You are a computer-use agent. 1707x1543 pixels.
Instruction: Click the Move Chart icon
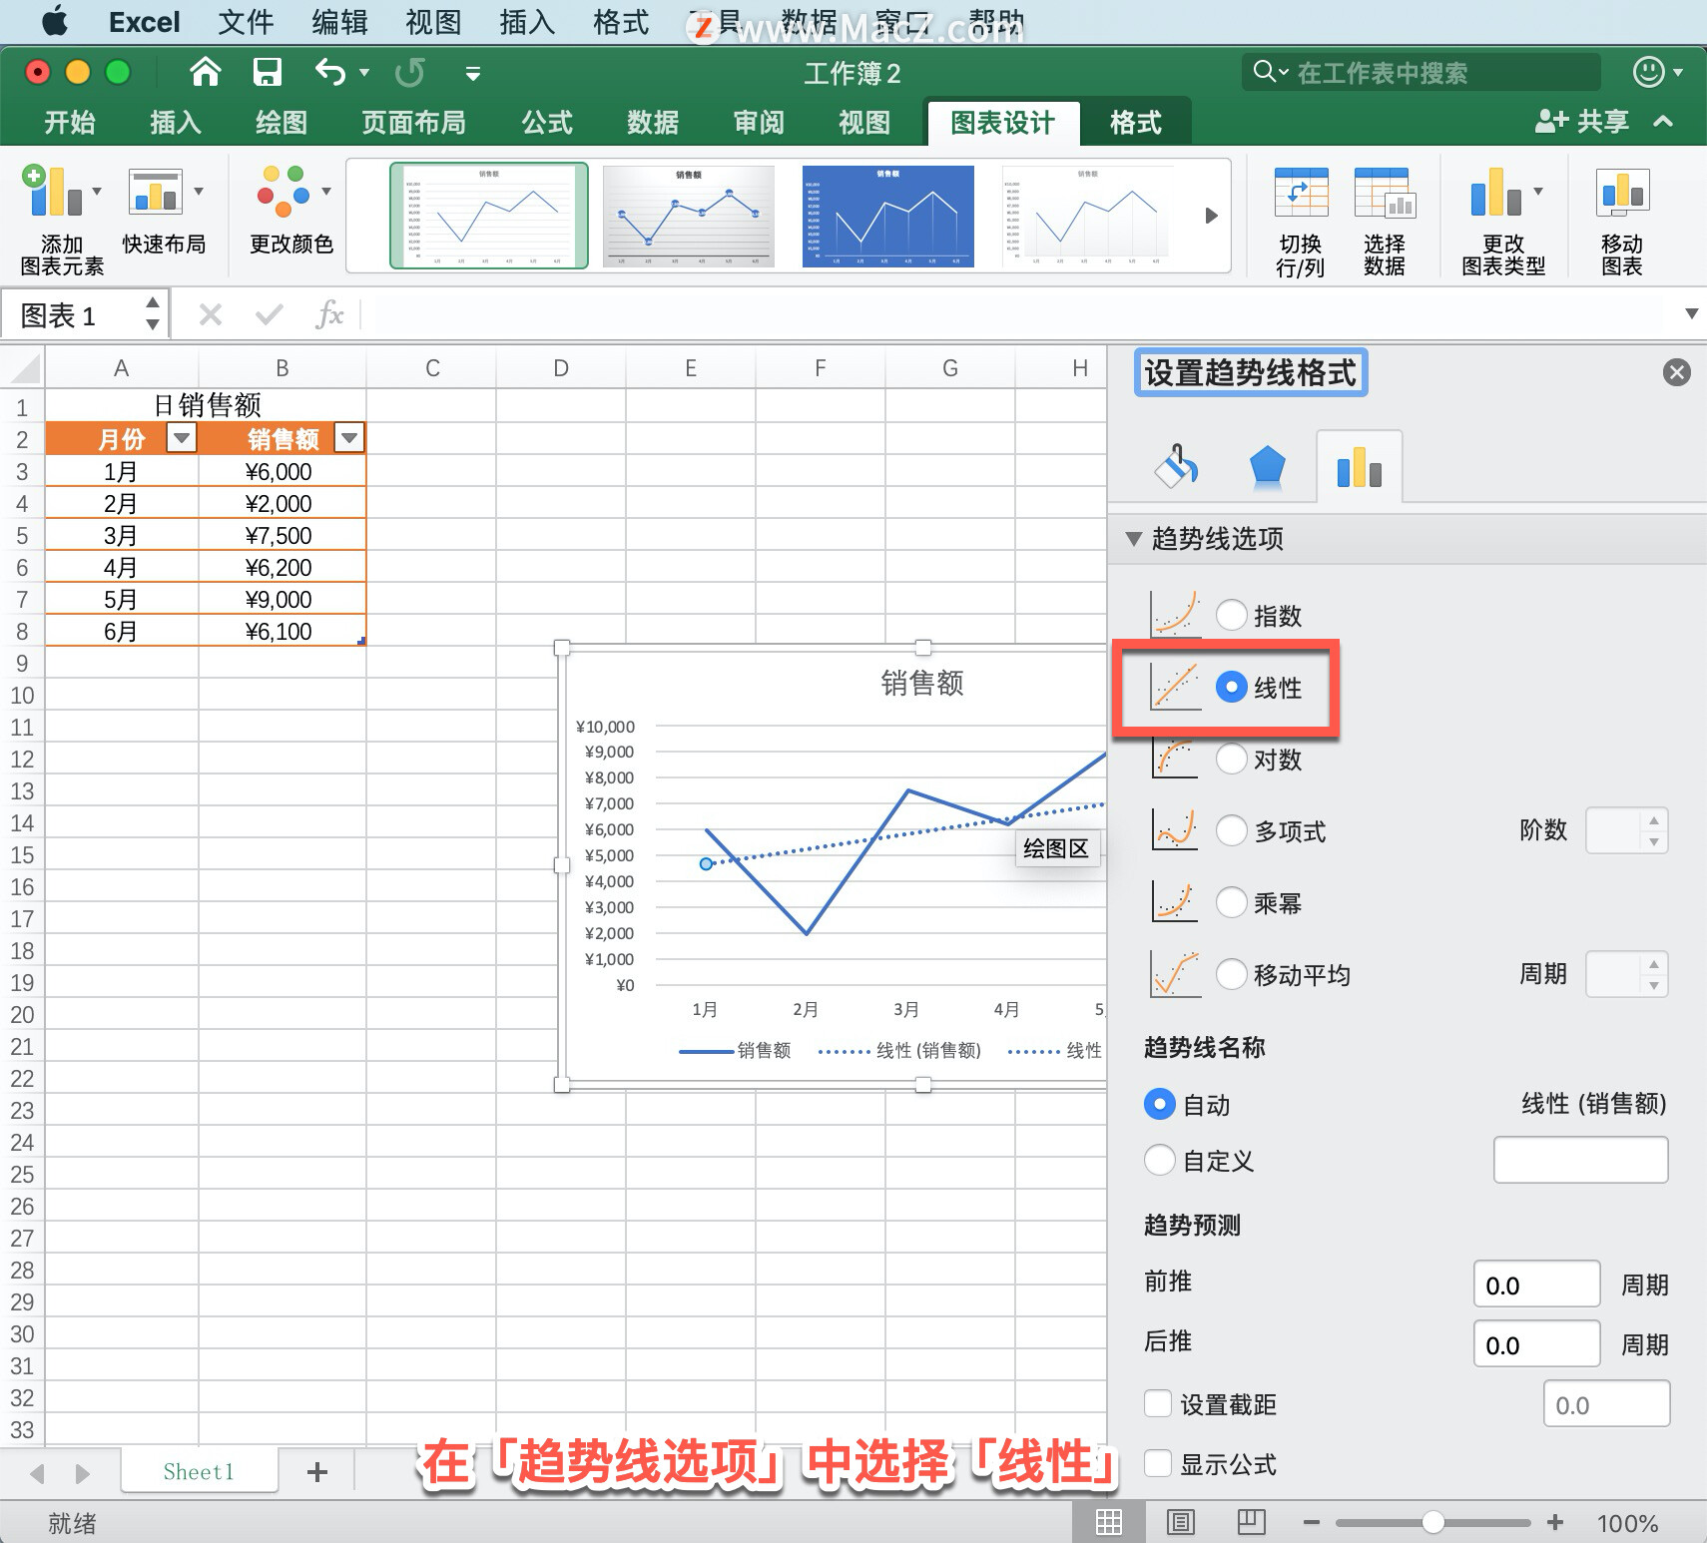tap(1622, 193)
